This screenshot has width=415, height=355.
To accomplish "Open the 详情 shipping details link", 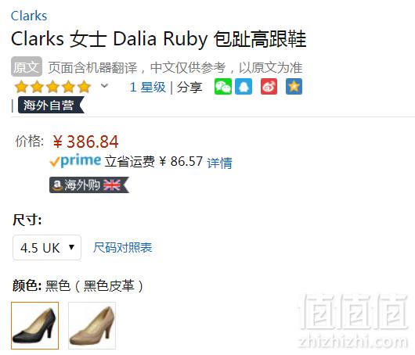I will click(x=219, y=163).
